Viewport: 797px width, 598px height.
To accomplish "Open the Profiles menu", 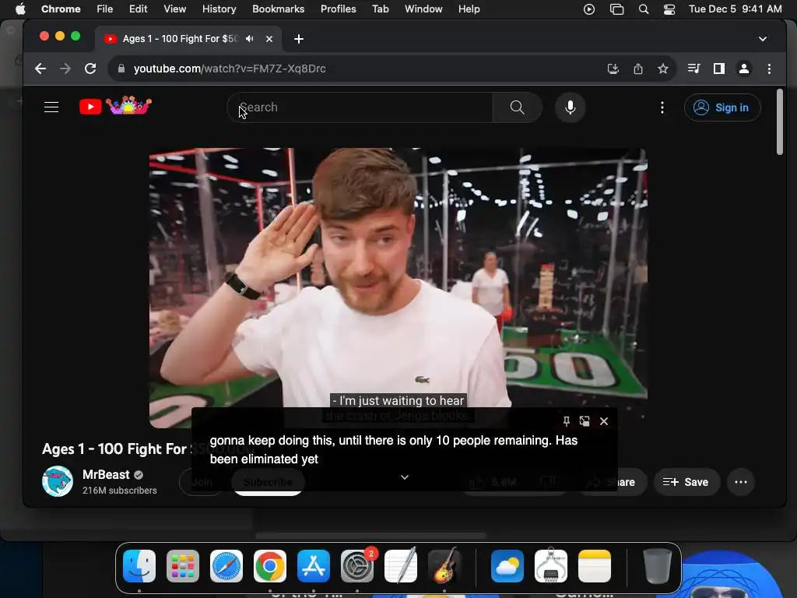I will [x=338, y=9].
